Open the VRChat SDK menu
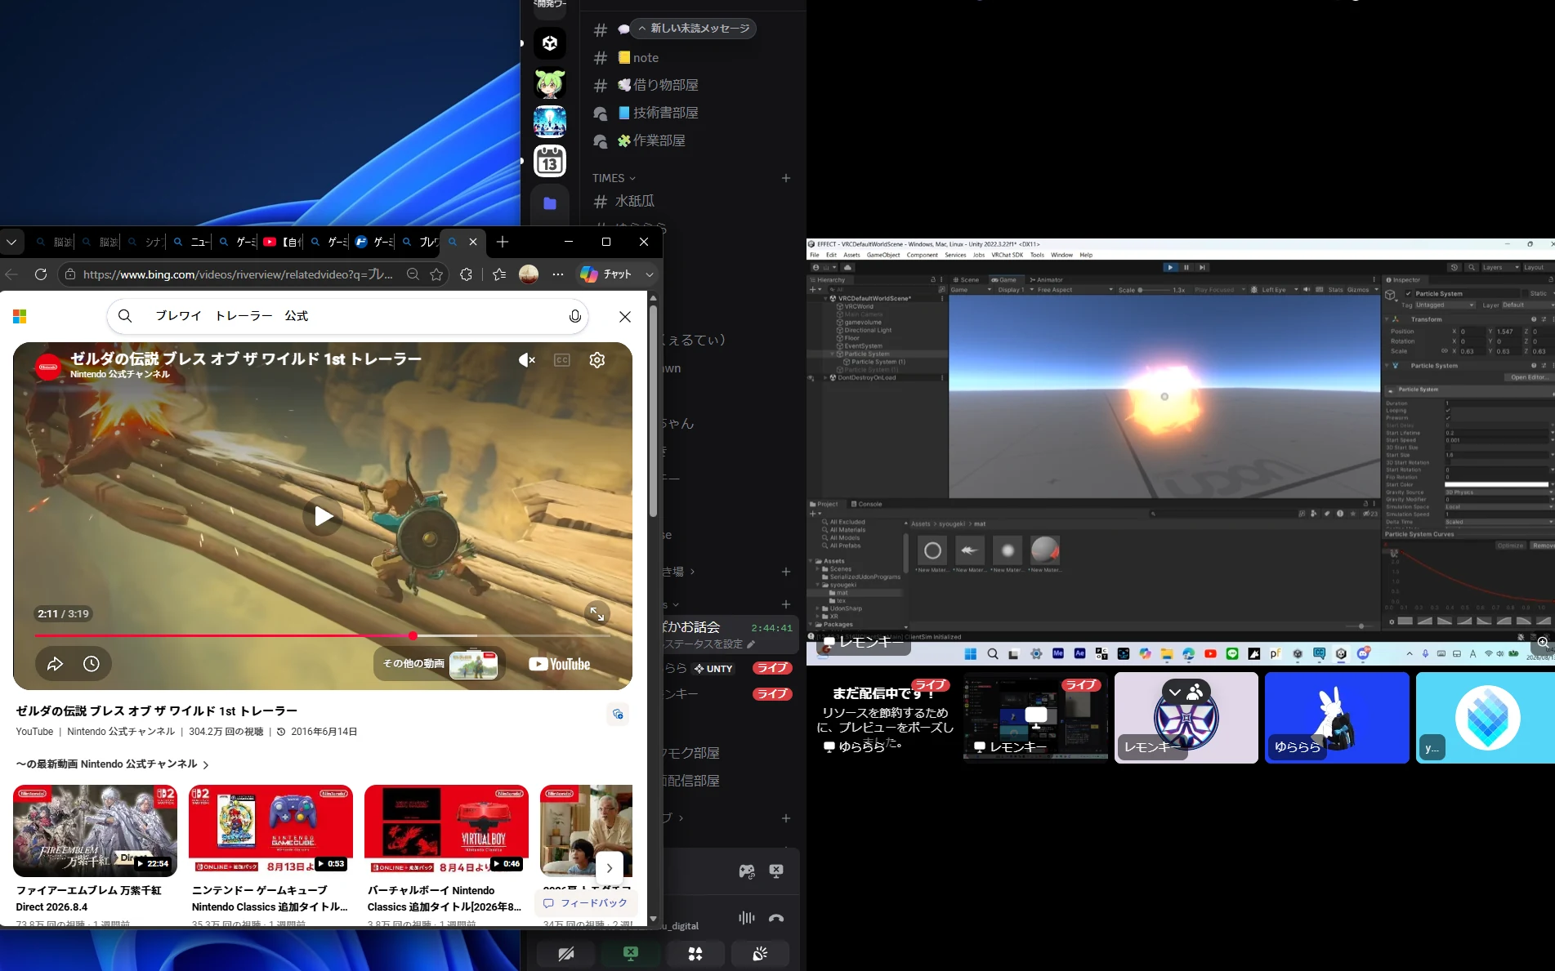 point(1007,255)
